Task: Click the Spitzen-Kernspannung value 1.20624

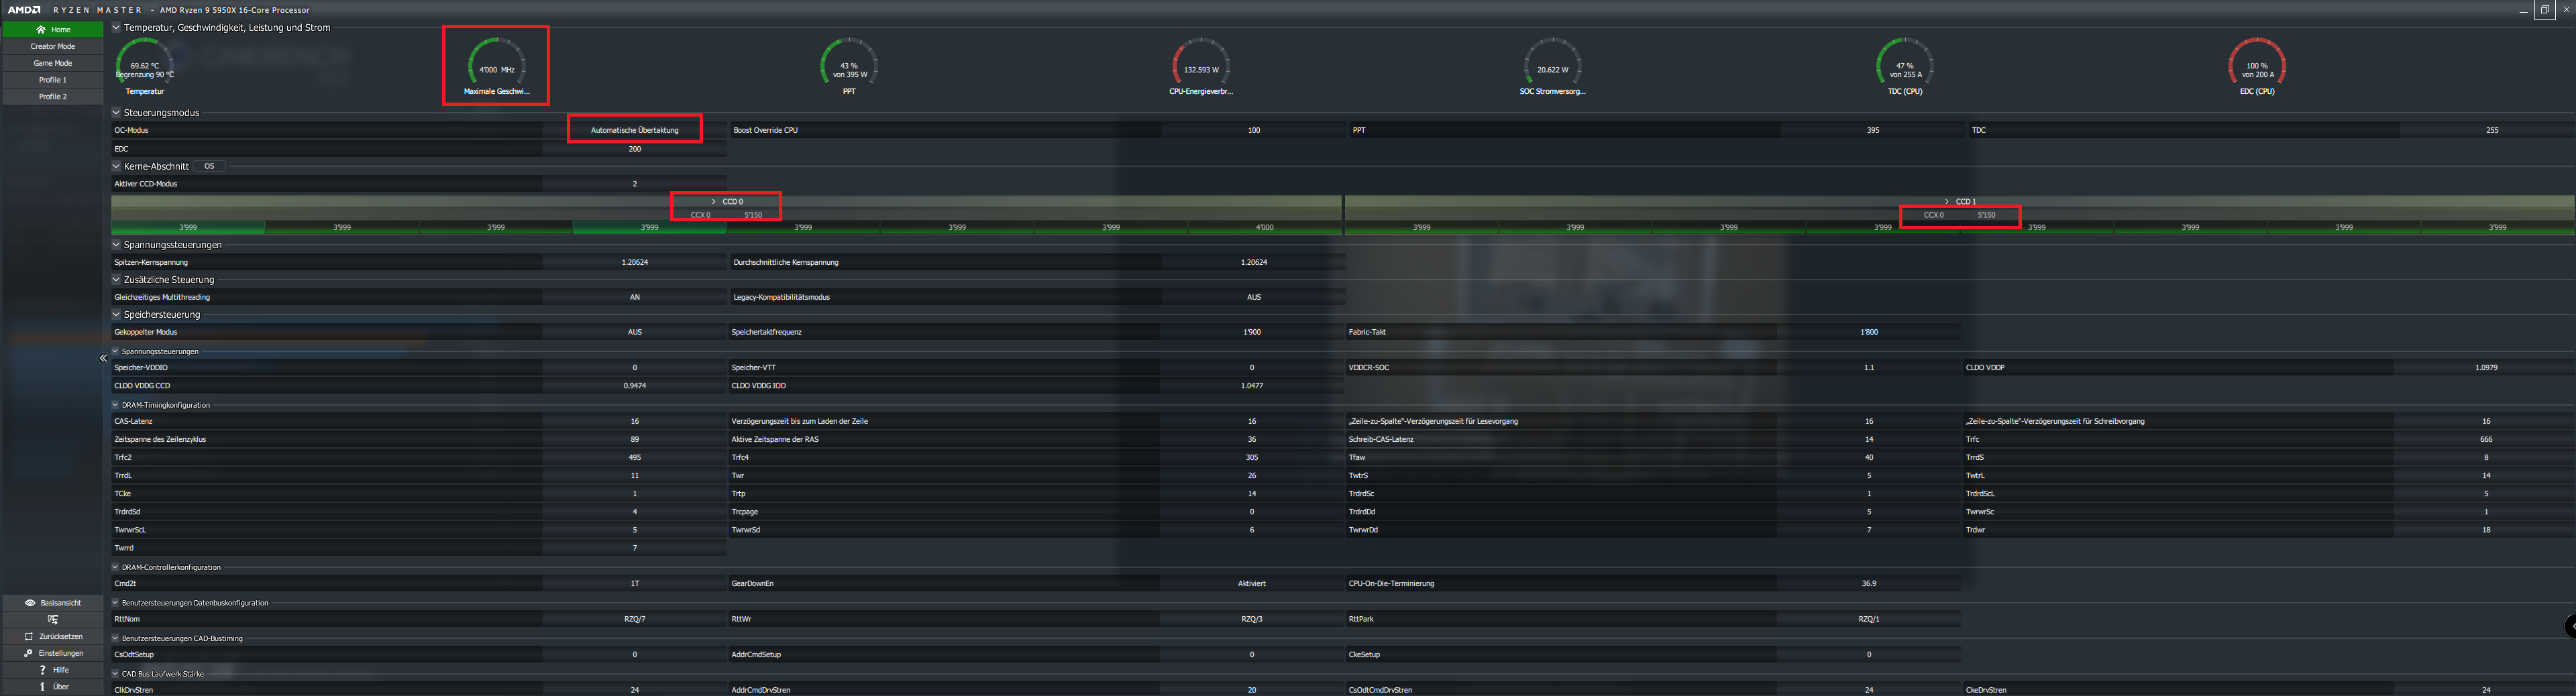Action: pyautogui.click(x=635, y=262)
